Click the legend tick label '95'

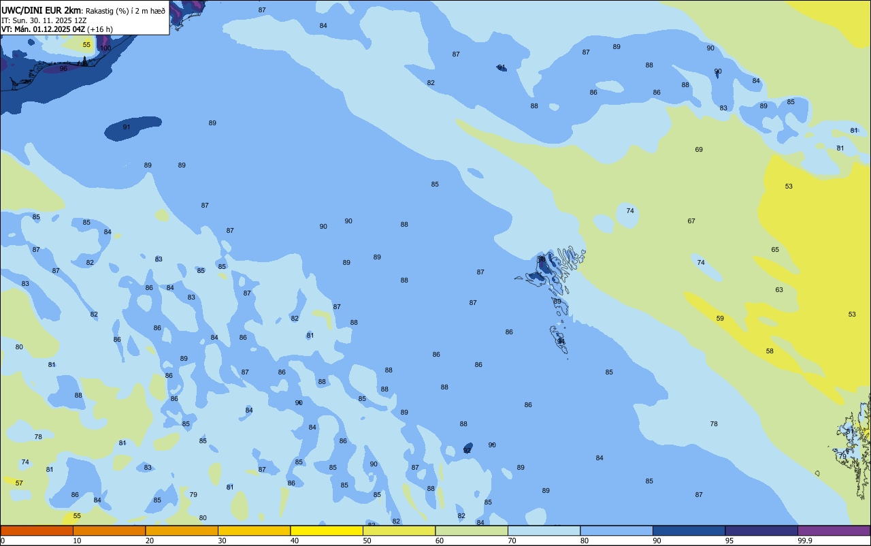point(729,541)
